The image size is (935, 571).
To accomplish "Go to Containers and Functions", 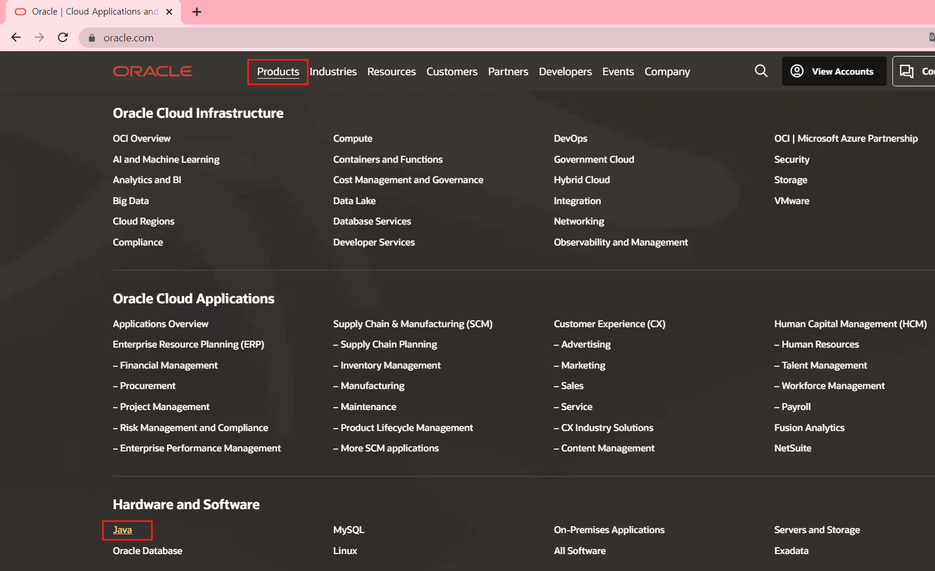I will click(388, 159).
